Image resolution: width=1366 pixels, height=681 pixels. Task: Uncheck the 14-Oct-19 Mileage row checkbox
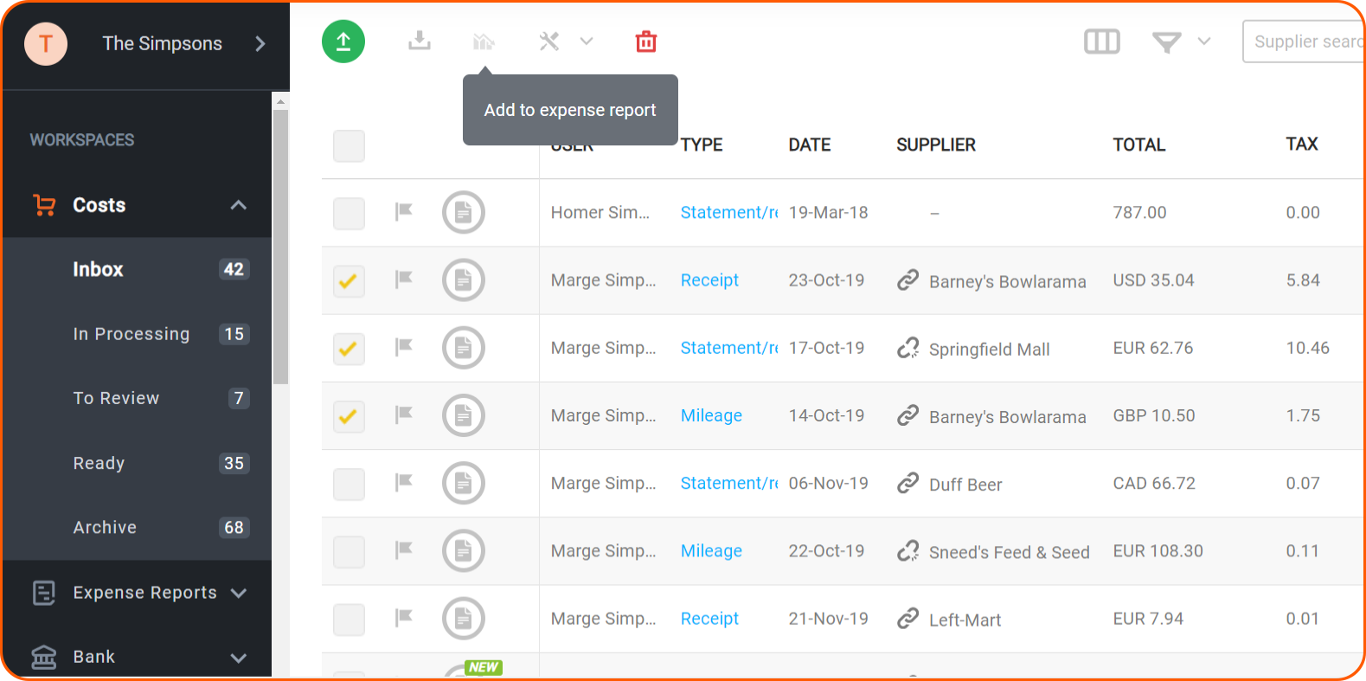coord(349,416)
